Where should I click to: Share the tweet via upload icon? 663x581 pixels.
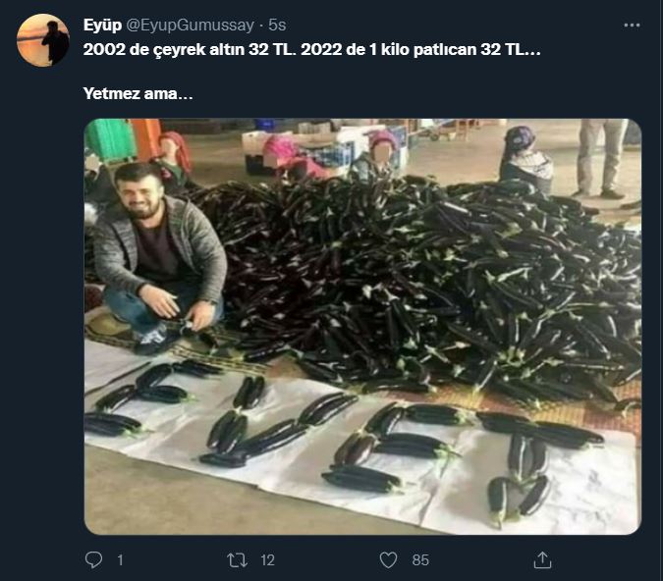click(541, 559)
